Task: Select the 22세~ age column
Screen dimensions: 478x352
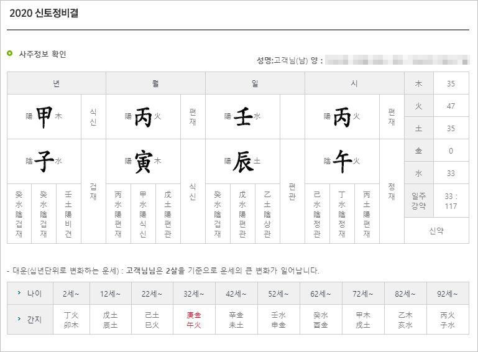Action: (152, 294)
